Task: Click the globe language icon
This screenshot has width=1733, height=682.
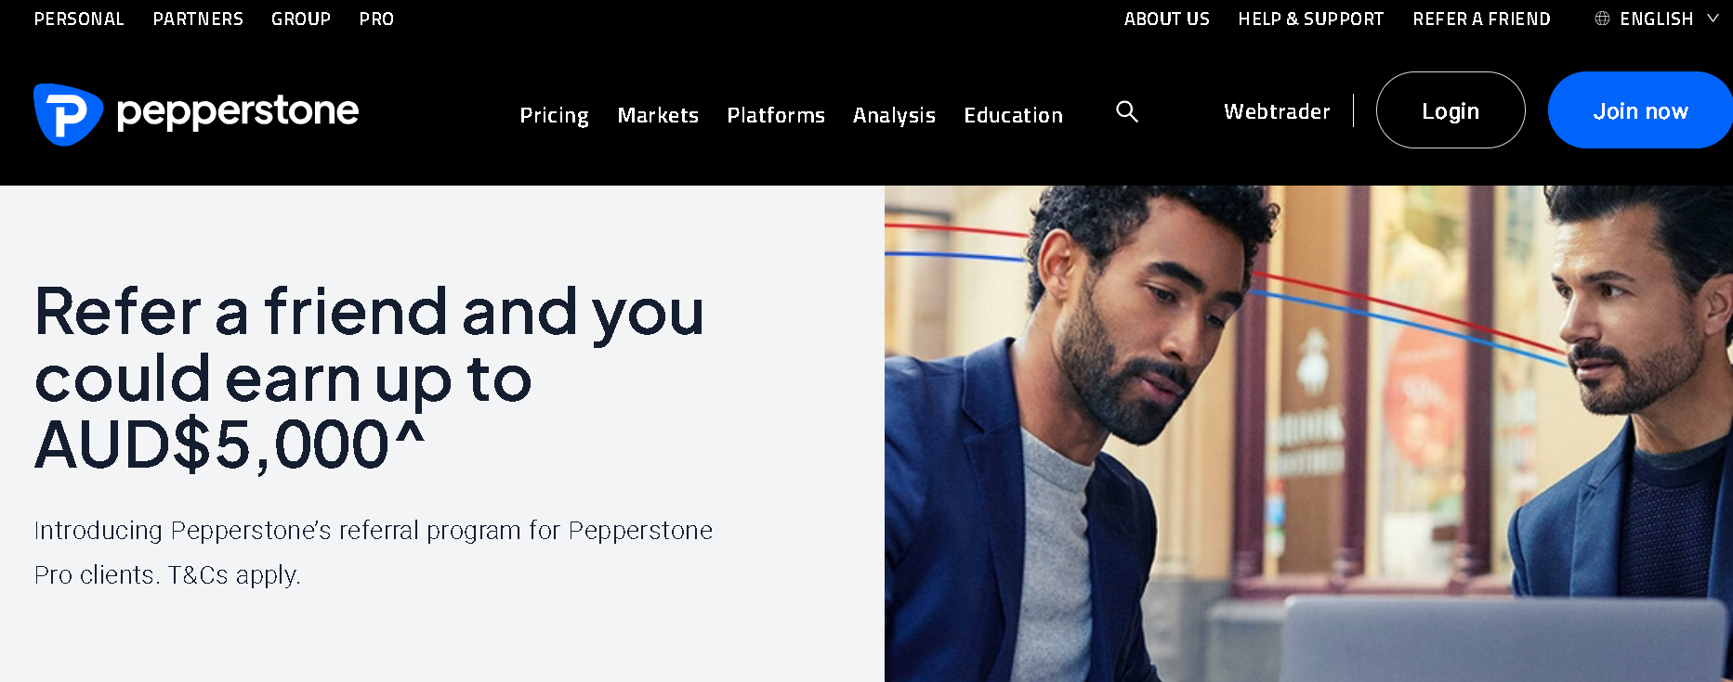Action: (1602, 19)
